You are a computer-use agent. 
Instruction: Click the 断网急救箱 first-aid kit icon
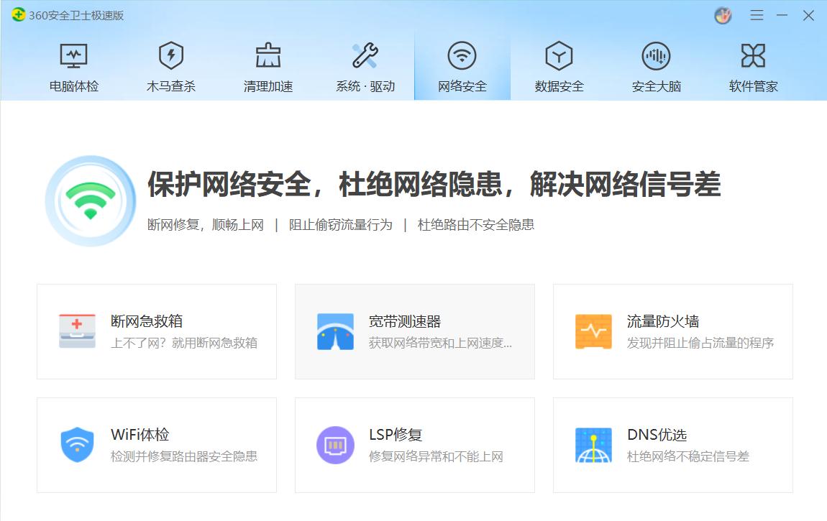(77, 331)
